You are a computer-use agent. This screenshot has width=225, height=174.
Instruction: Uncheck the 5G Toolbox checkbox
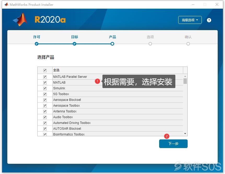tap(45, 94)
